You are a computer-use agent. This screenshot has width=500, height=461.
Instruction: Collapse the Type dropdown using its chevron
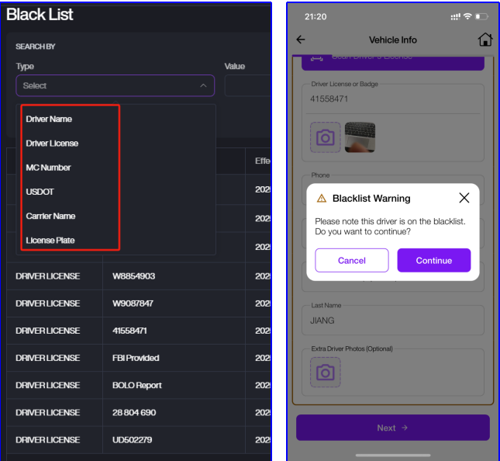pos(203,85)
